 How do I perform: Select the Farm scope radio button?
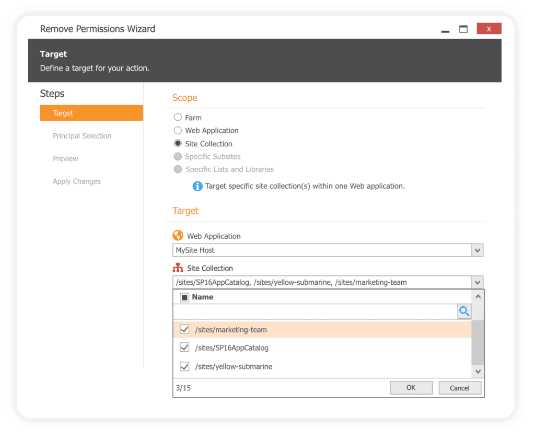click(x=178, y=118)
